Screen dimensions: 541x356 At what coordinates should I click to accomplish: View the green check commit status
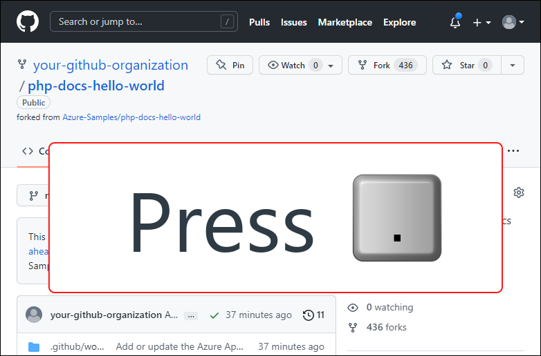[214, 315]
